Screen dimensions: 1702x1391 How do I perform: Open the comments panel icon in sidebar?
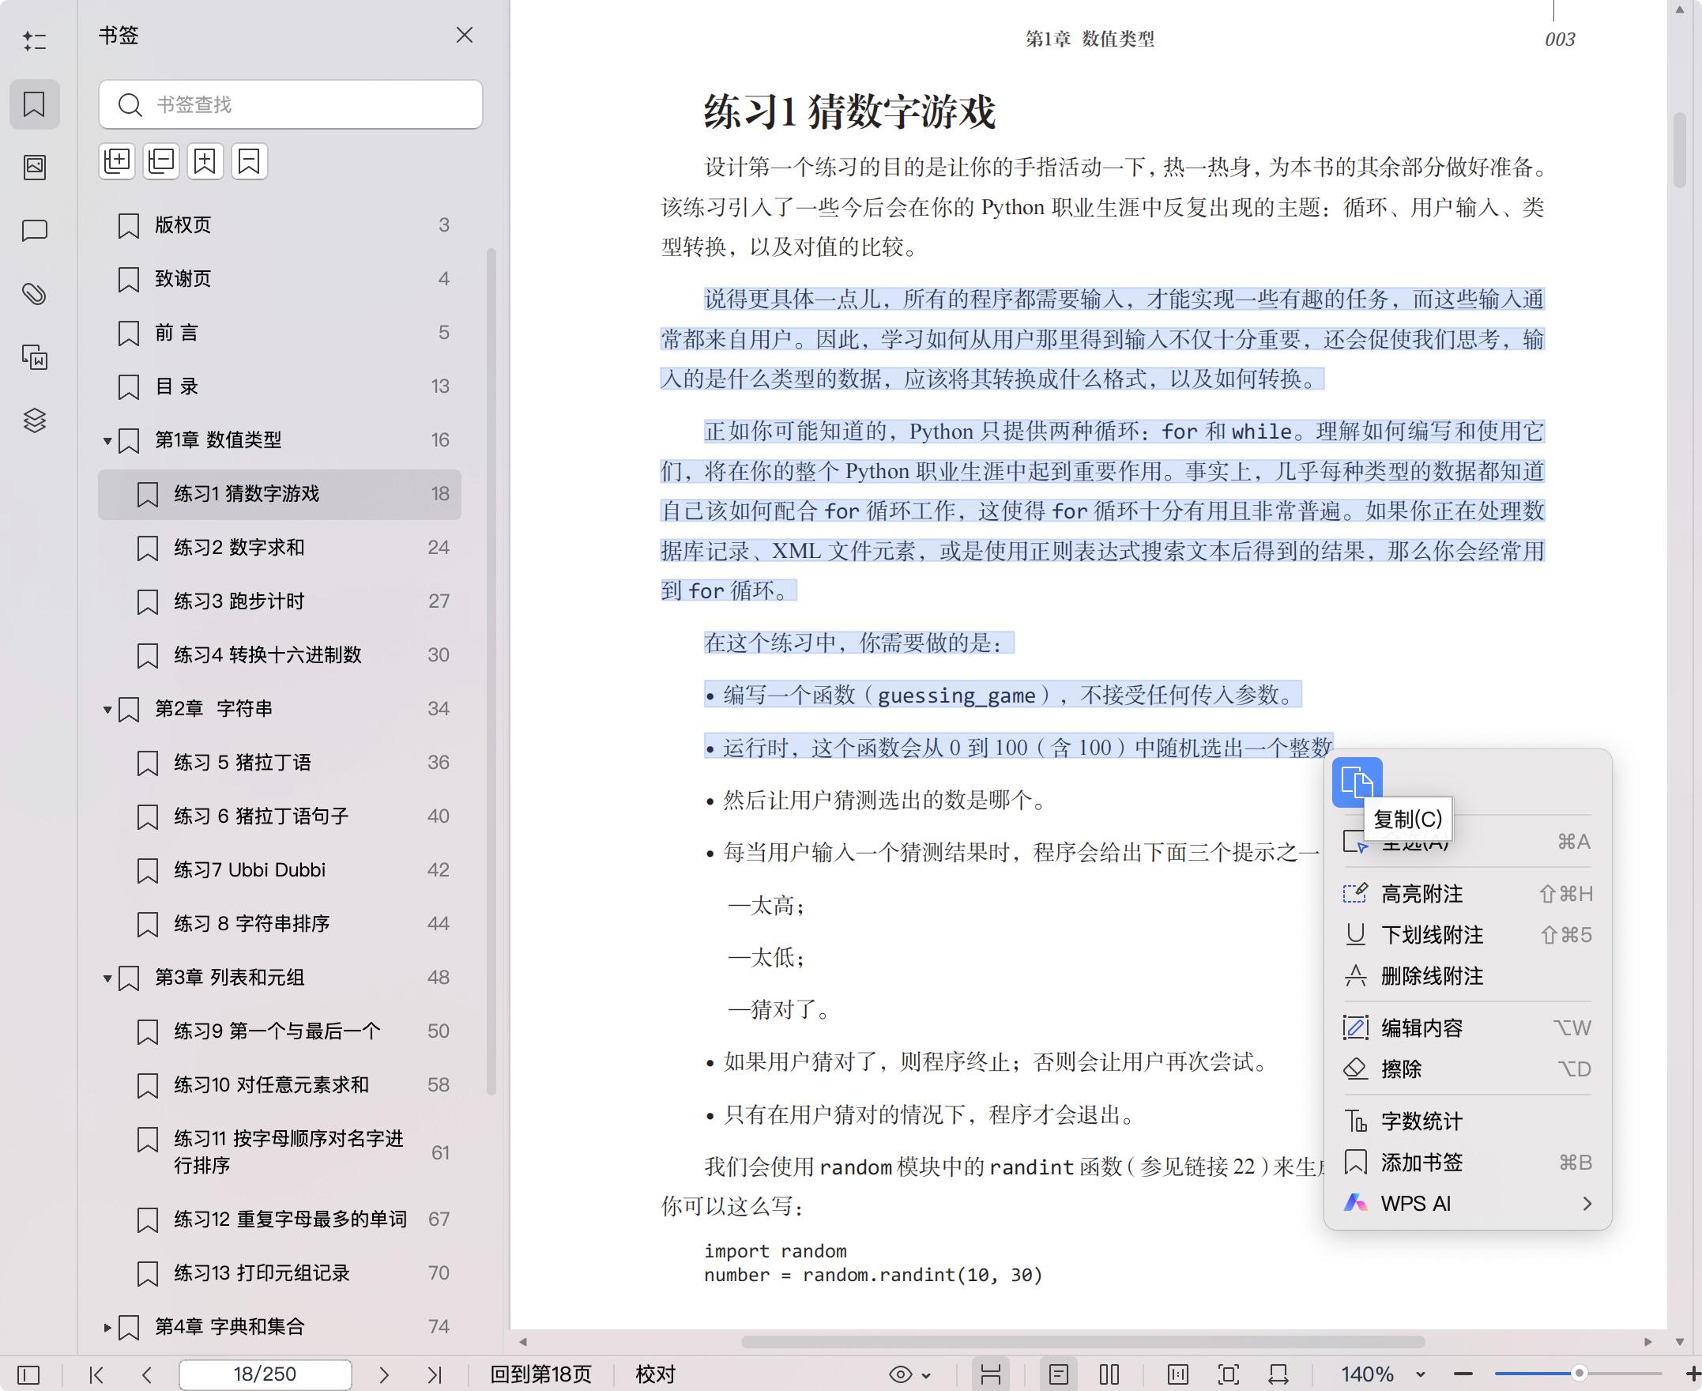(35, 231)
